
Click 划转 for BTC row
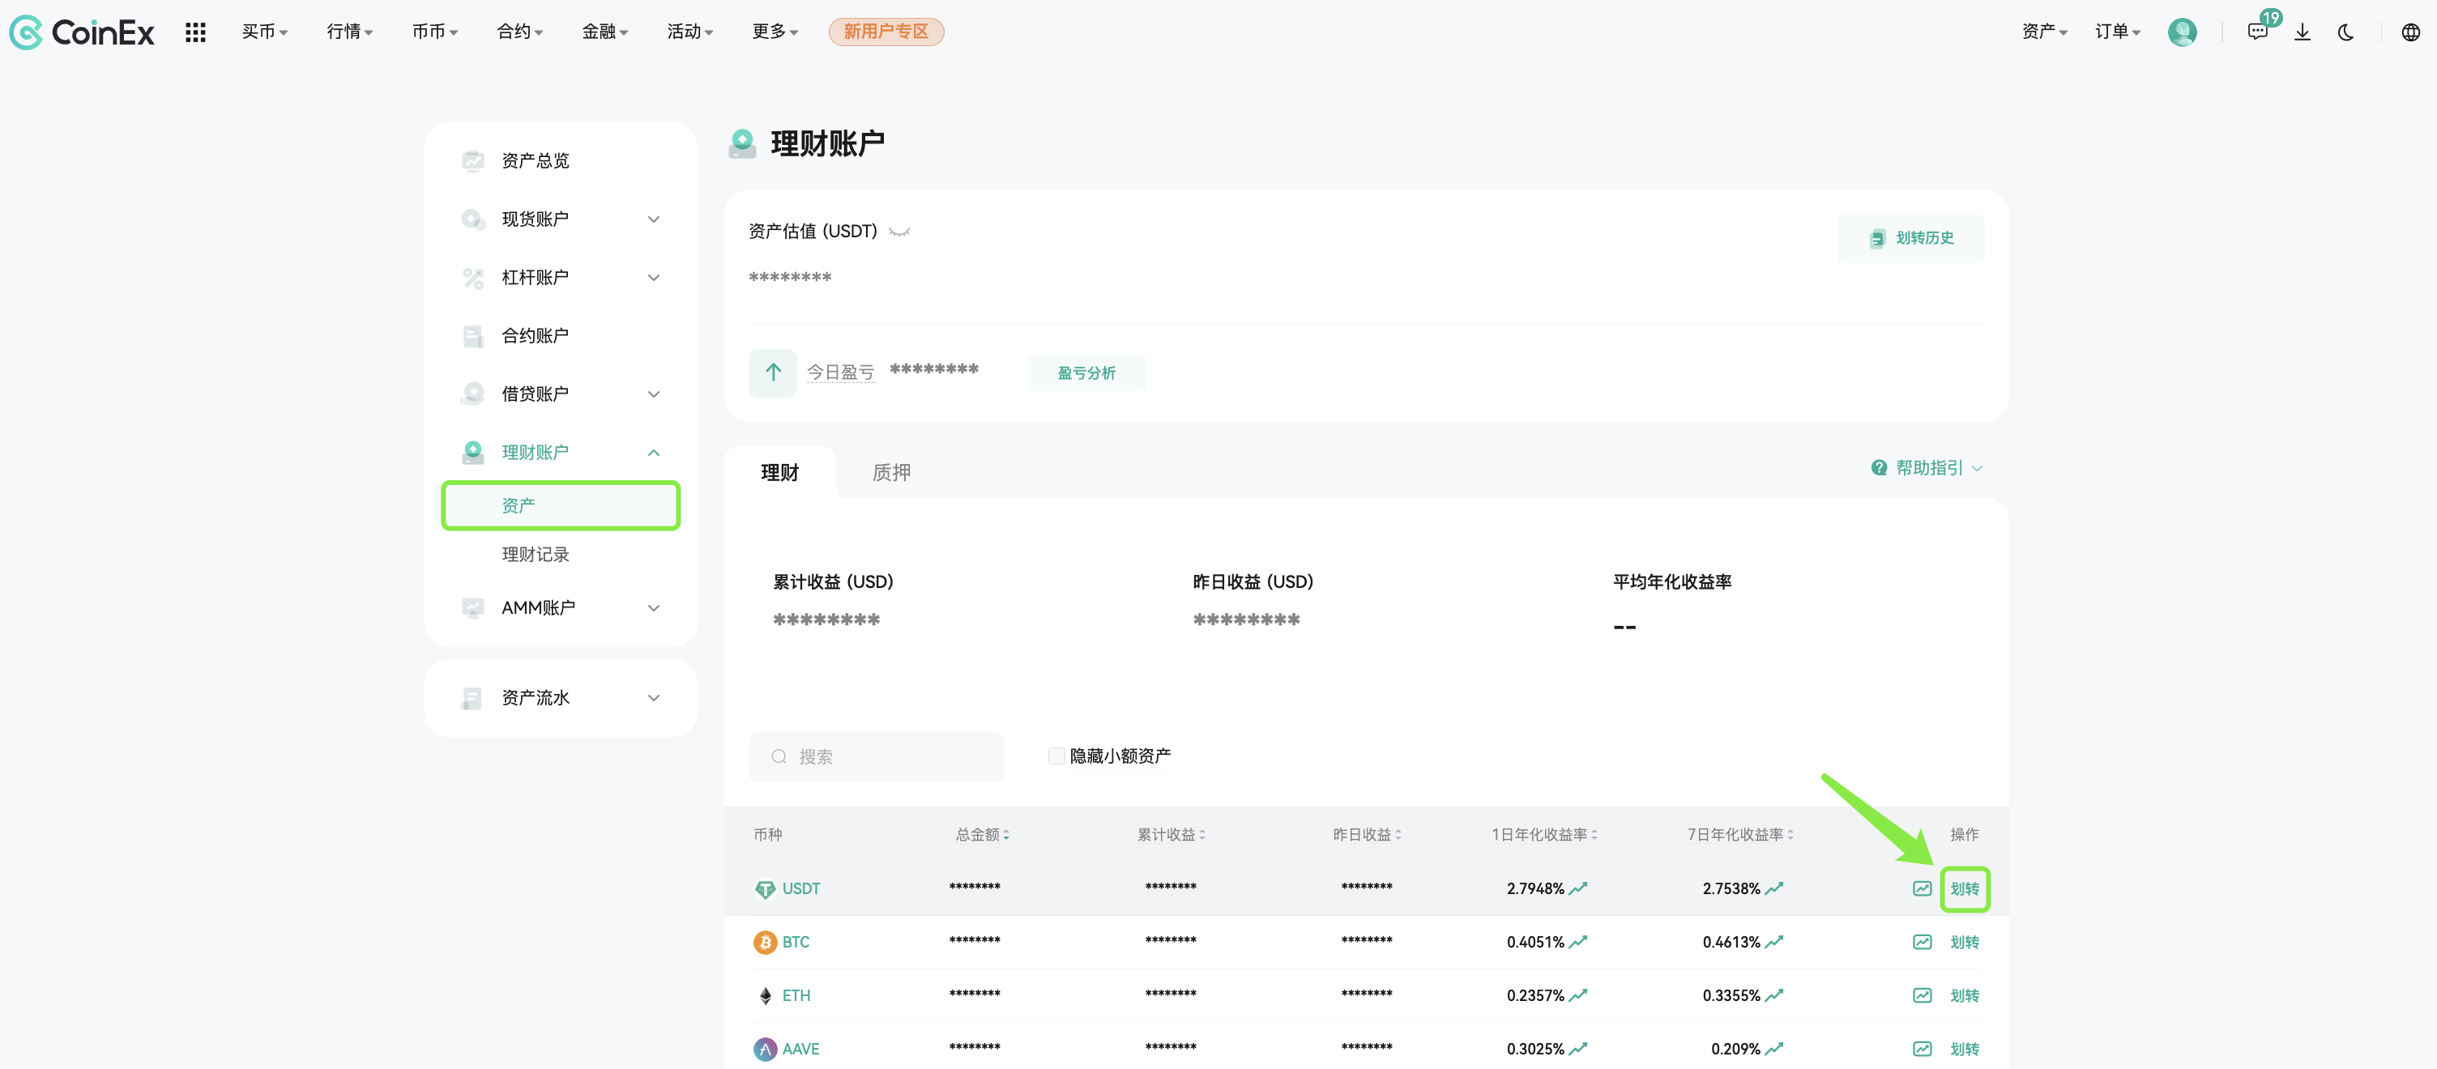pos(1964,942)
